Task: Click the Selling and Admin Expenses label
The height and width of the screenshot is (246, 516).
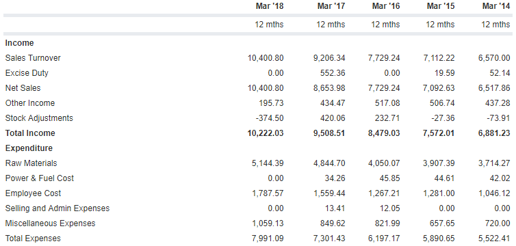Action: [57, 208]
